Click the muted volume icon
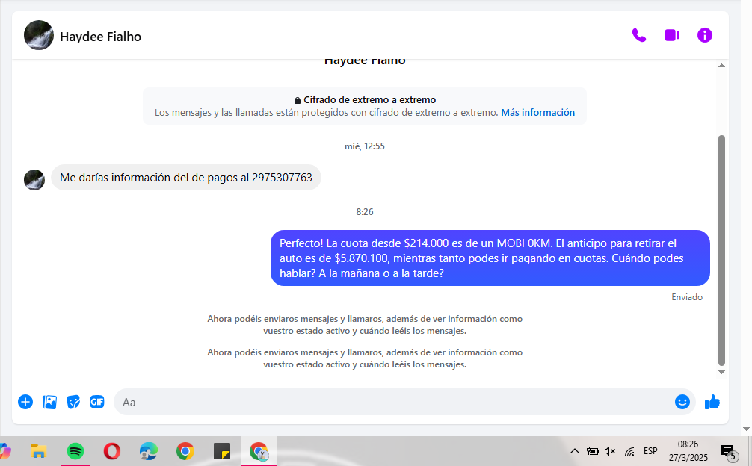752x466 pixels. [x=610, y=451]
